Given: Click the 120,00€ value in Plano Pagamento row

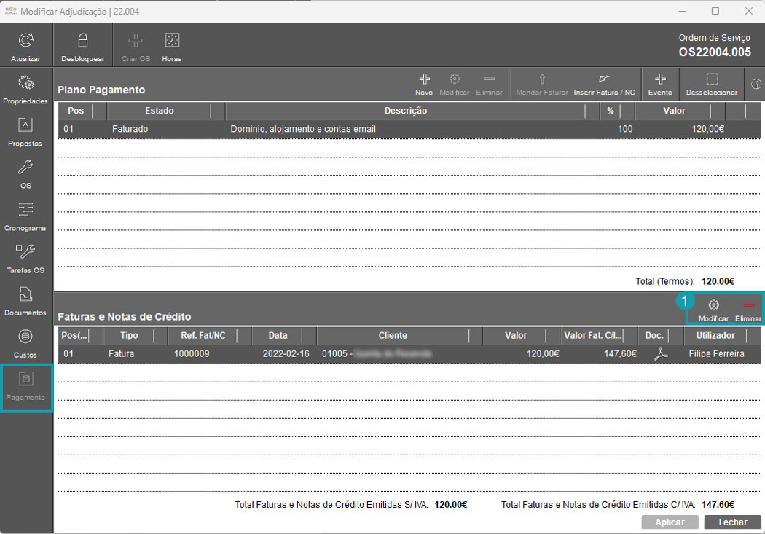Looking at the screenshot, I should 707,129.
